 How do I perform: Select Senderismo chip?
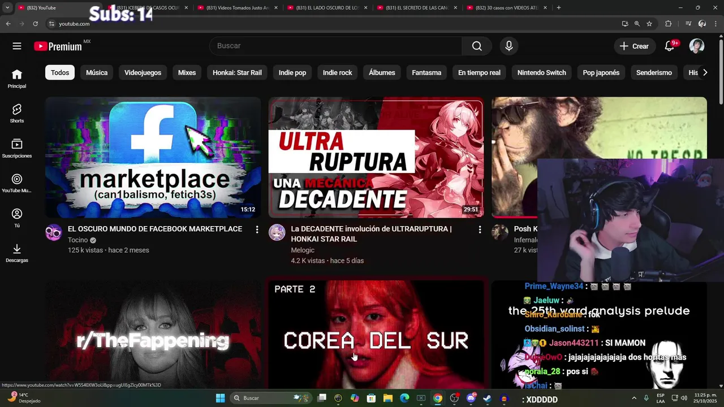[654, 72]
